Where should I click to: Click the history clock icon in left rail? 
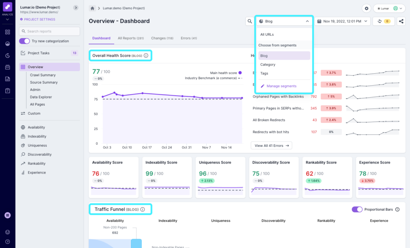(8, 56)
